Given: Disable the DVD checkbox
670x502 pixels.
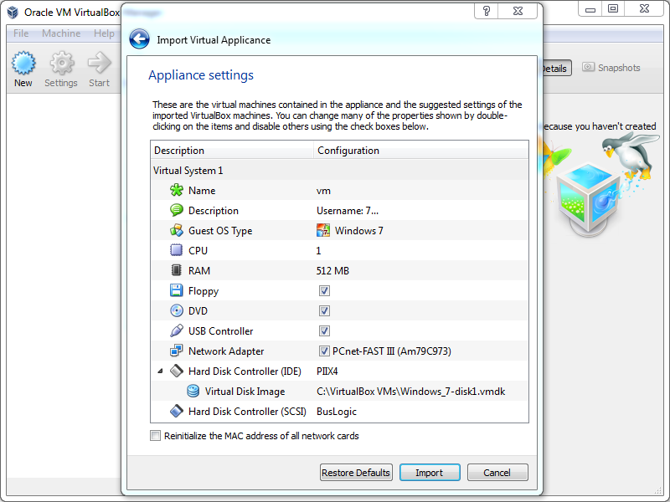Looking at the screenshot, I should (x=324, y=311).
